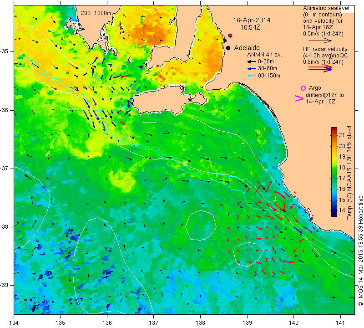Click the green middle of temperature colorbar

(x=334, y=172)
